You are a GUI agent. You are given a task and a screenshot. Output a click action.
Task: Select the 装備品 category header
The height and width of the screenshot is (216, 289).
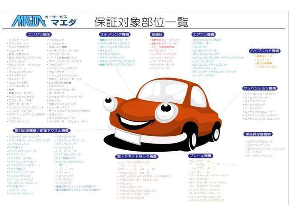tap(156, 34)
